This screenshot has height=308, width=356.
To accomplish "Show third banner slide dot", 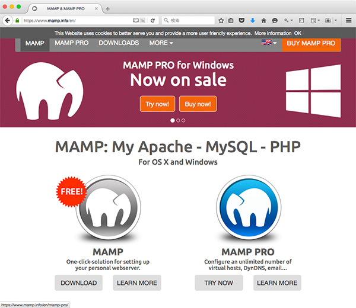I will [x=183, y=121].
